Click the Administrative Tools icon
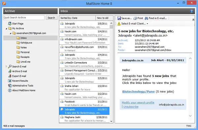 (x=10, y=86)
